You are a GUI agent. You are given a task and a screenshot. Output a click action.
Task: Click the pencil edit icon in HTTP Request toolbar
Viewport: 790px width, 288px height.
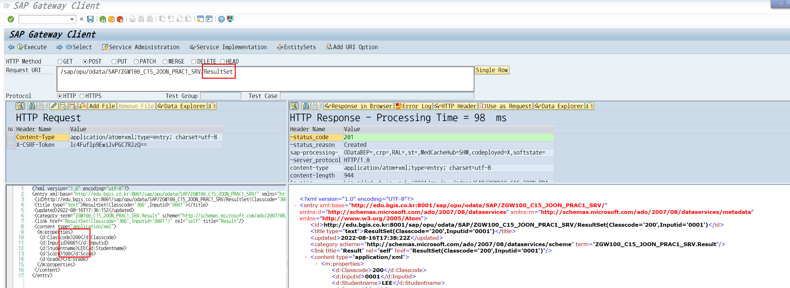[54, 106]
